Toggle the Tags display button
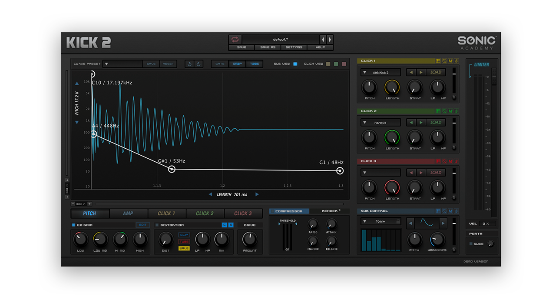Viewport: 556px width, 300px height. (254, 64)
